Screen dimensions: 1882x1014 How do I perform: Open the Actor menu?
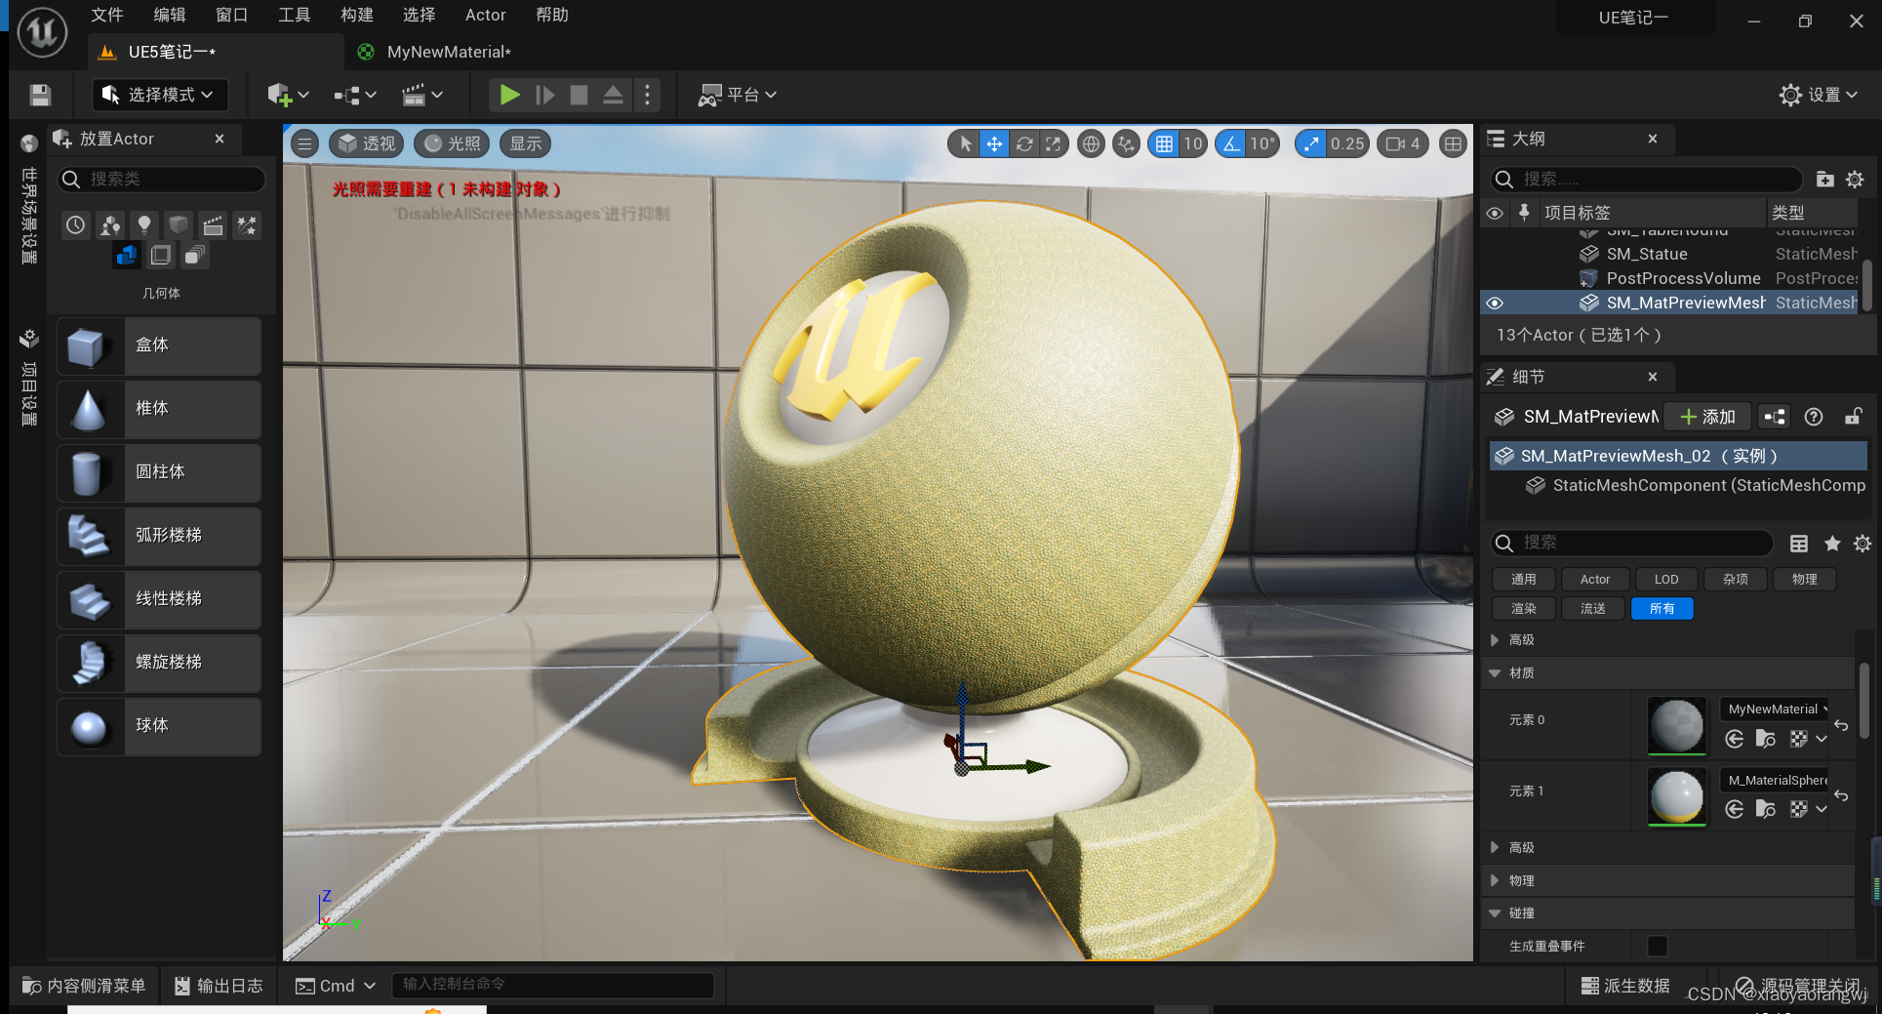pyautogui.click(x=485, y=15)
